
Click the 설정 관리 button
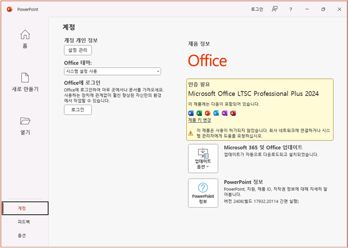[x=78, y=50]
